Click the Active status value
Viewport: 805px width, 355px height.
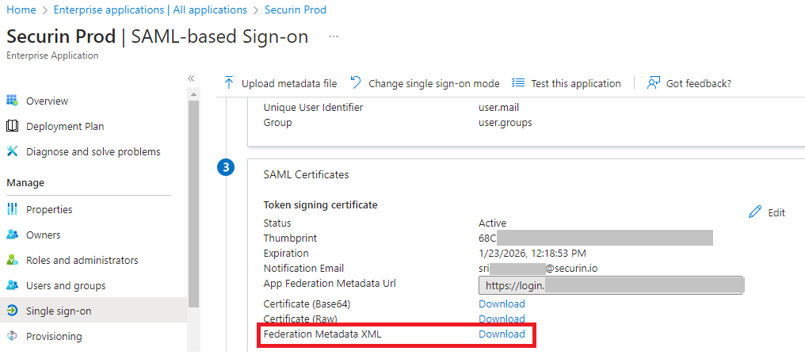492,223
